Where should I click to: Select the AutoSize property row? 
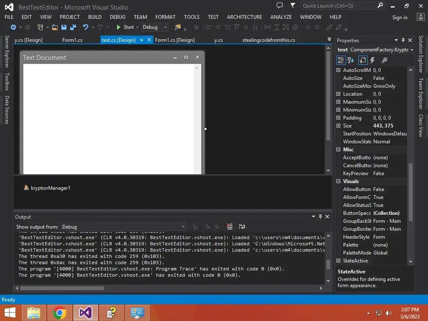click(372, 78)
